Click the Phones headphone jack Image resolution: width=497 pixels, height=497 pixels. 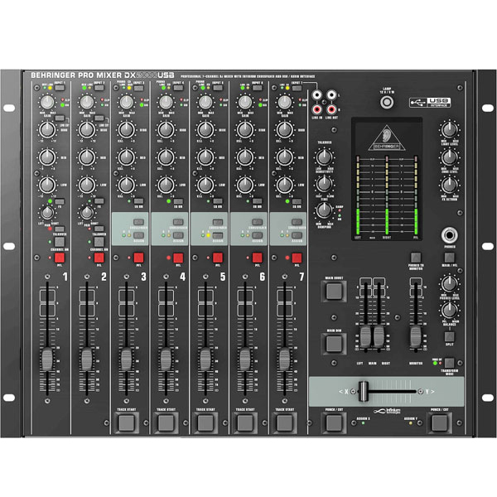[x=449, y=235]
